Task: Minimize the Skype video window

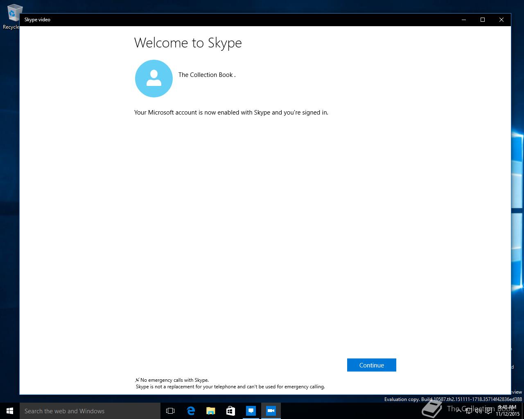Action: (464, 20)
